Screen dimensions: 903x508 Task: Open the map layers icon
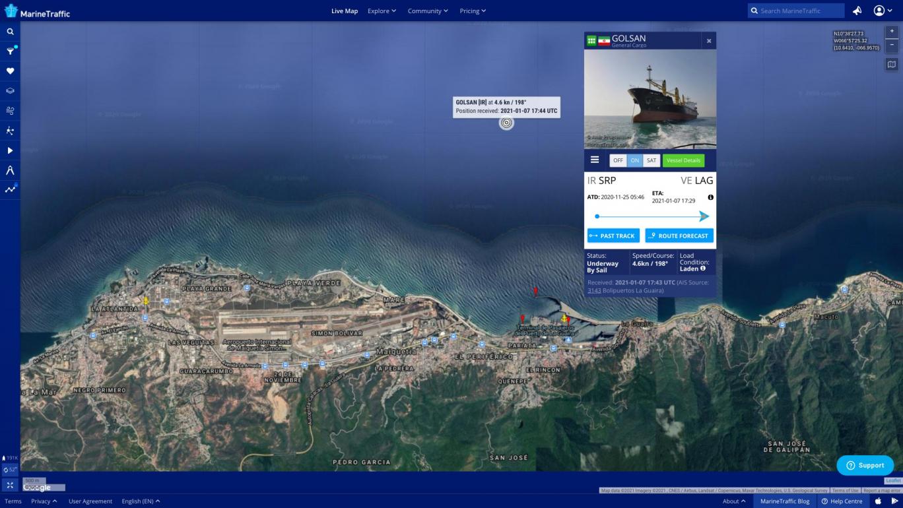pos(10,91)
